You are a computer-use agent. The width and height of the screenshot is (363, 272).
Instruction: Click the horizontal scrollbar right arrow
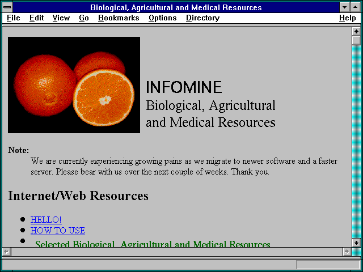click(347, 252)
